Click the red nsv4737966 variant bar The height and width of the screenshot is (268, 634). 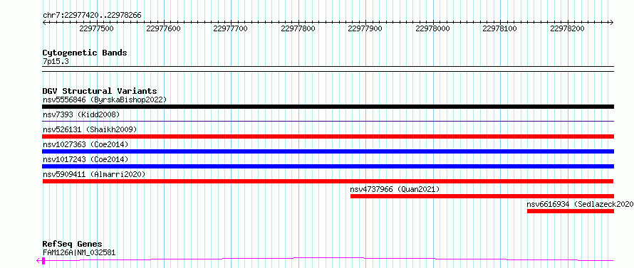tap(482, 196)
